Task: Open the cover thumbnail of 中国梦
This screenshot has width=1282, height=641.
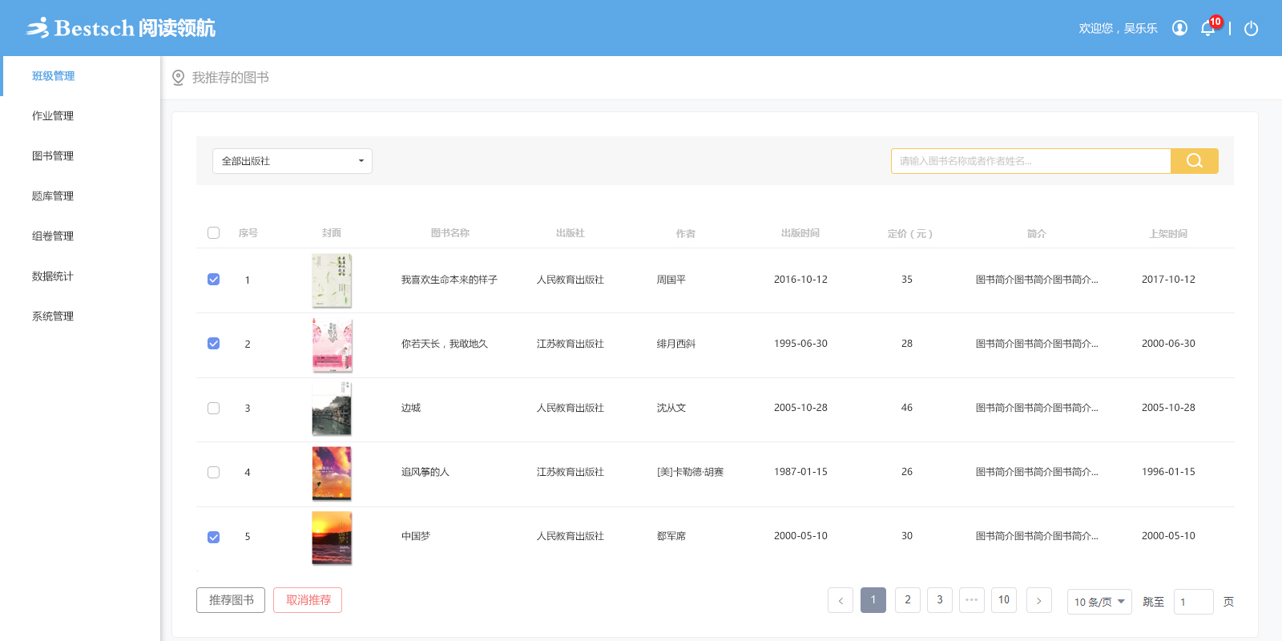Action: pos(332,538)
